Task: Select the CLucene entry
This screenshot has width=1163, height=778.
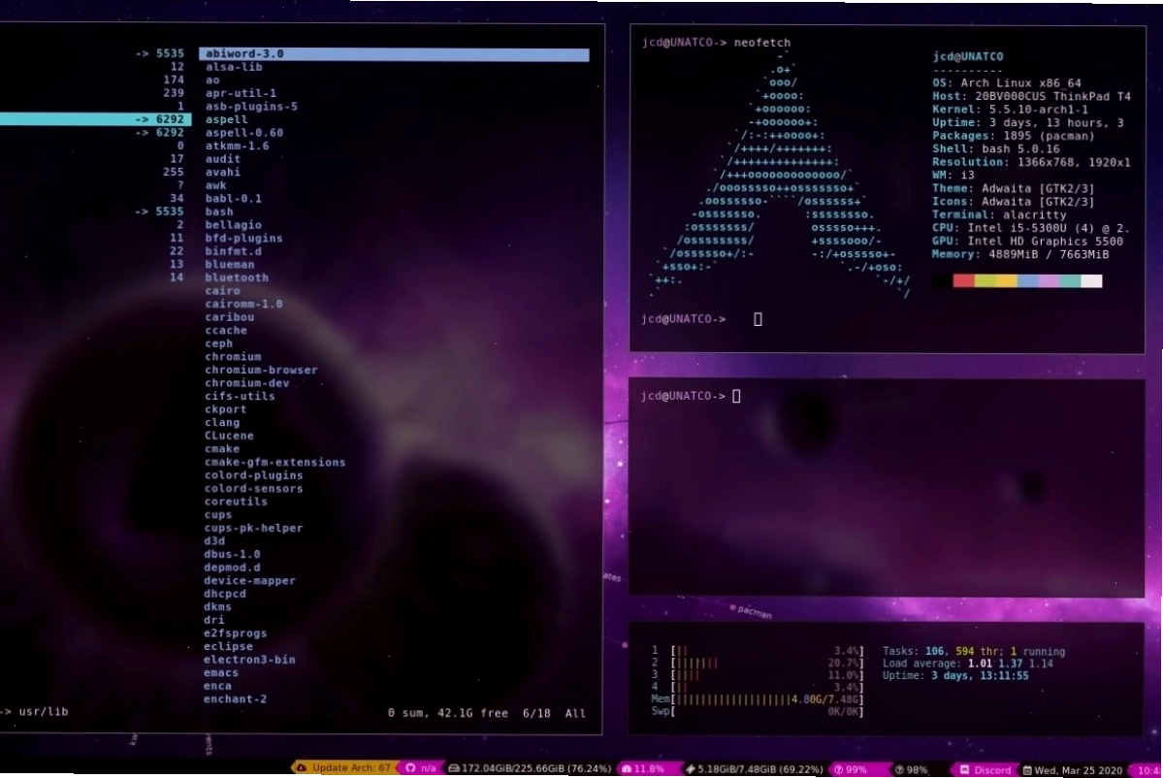Action: click(229, 436)
